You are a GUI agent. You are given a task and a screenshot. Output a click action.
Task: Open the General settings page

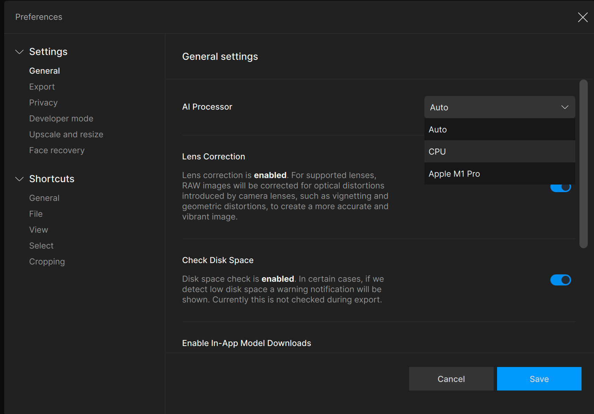coord(44,71)
